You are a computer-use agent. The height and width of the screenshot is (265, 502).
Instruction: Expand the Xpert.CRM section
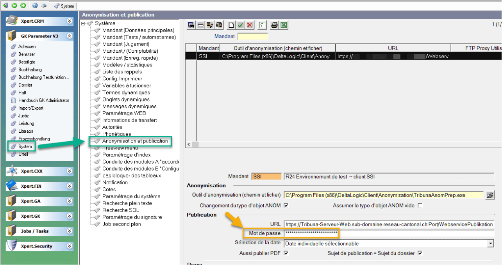(70, 21)
